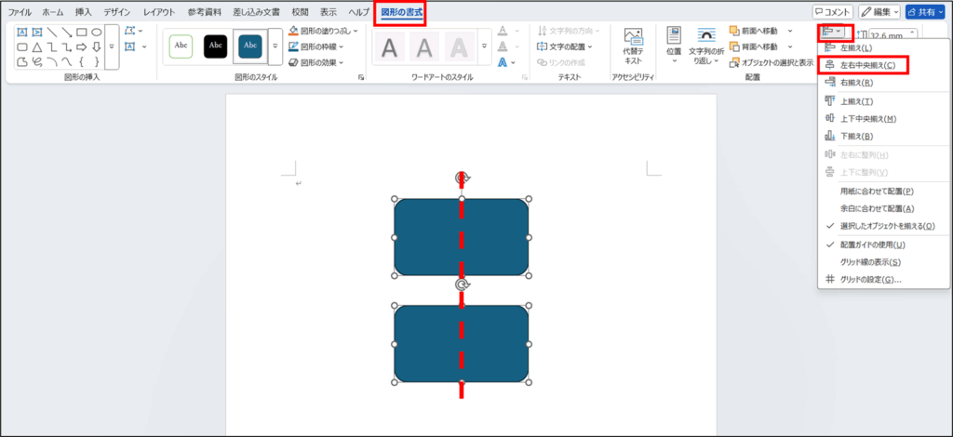Open the Insert (挿入) tab
The height and width of the screenshot is (437, 953).
(x=84, y=12)
